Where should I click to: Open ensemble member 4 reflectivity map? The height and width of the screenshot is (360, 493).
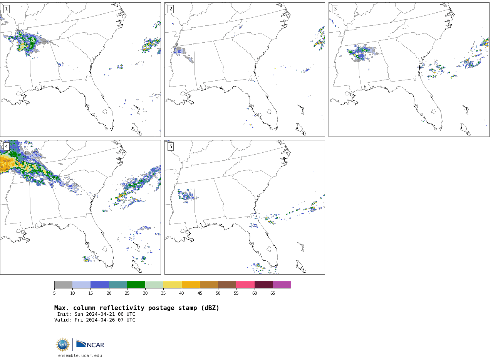pos(80,207)
